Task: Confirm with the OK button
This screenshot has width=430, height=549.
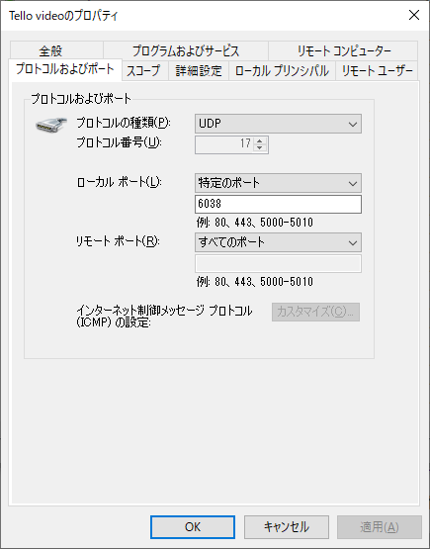Action: 193,527
